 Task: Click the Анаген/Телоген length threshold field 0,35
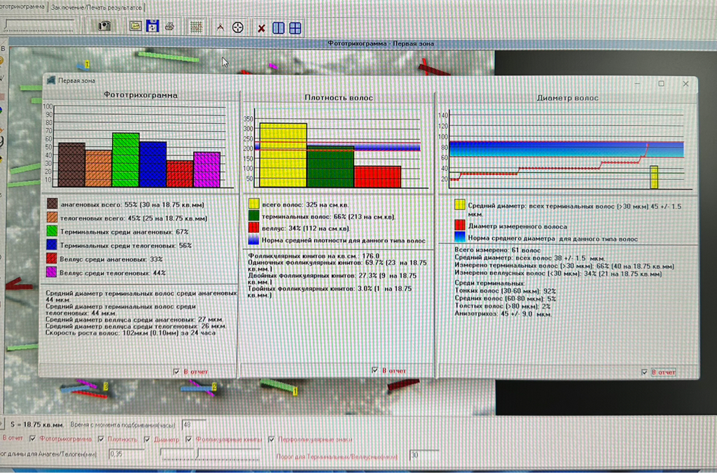(x=126, y=454)
